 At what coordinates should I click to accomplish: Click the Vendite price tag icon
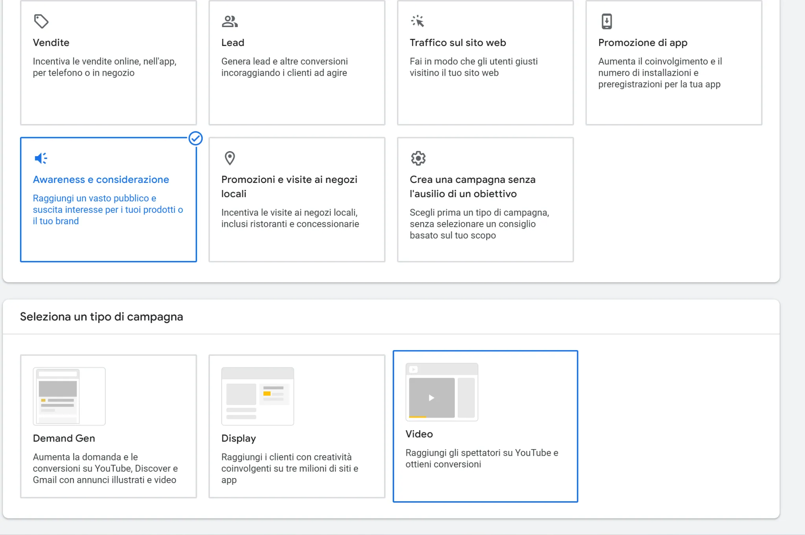[41, 21]
